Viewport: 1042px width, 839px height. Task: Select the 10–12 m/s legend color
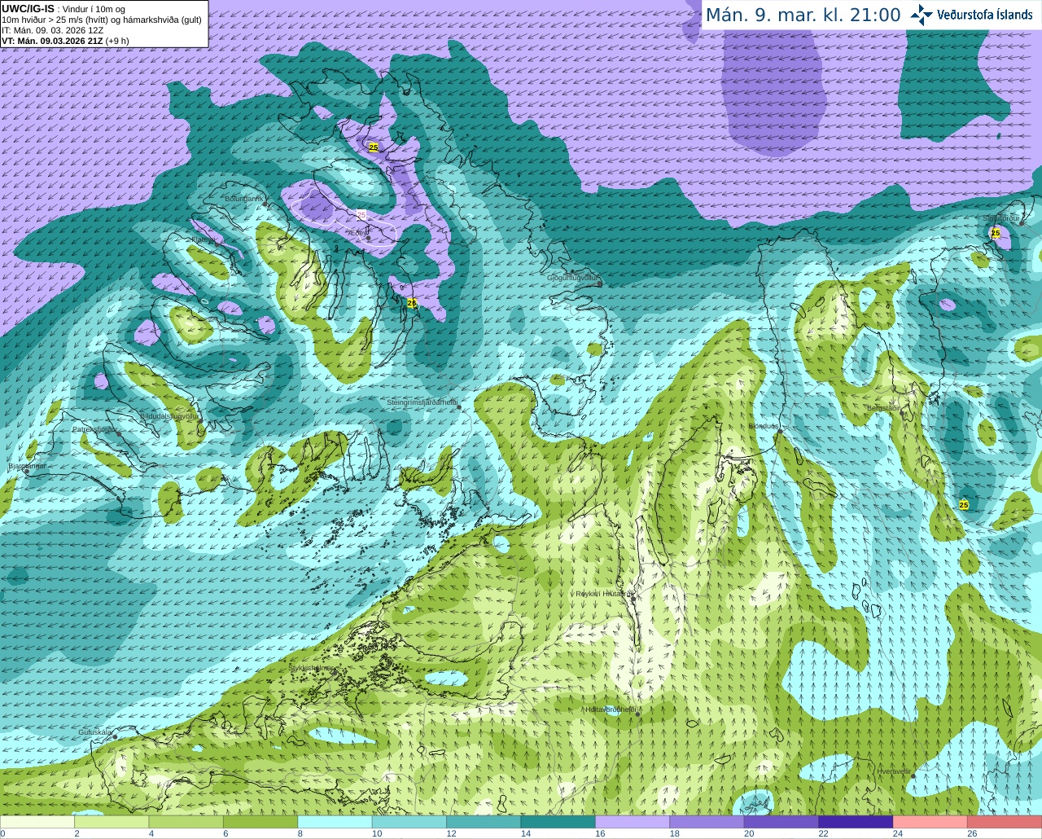coord(409,822)
